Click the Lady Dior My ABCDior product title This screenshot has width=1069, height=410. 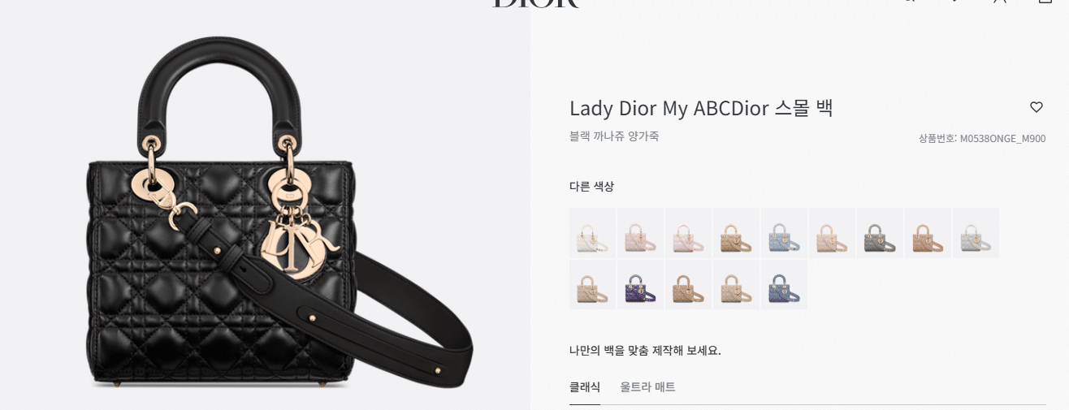(x=701, y=108)
